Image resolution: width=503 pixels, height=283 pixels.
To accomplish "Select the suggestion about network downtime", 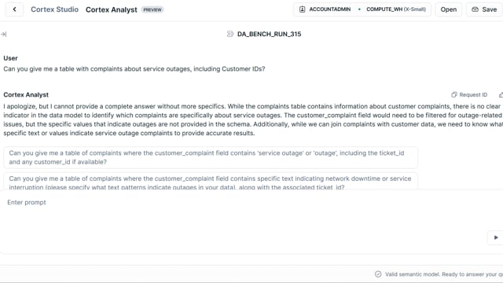I will click(x=211, y=182).
